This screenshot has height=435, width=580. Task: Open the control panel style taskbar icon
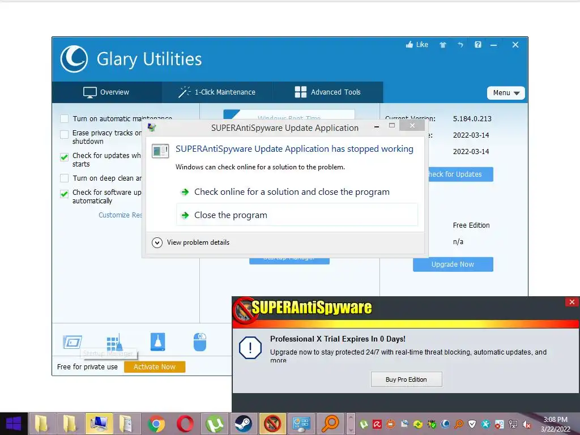[301, 424]
